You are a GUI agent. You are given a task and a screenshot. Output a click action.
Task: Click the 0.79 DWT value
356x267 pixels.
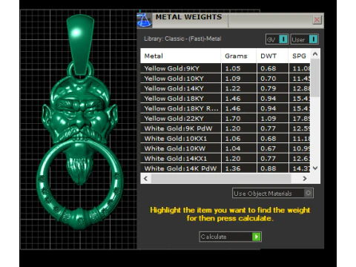268,88
